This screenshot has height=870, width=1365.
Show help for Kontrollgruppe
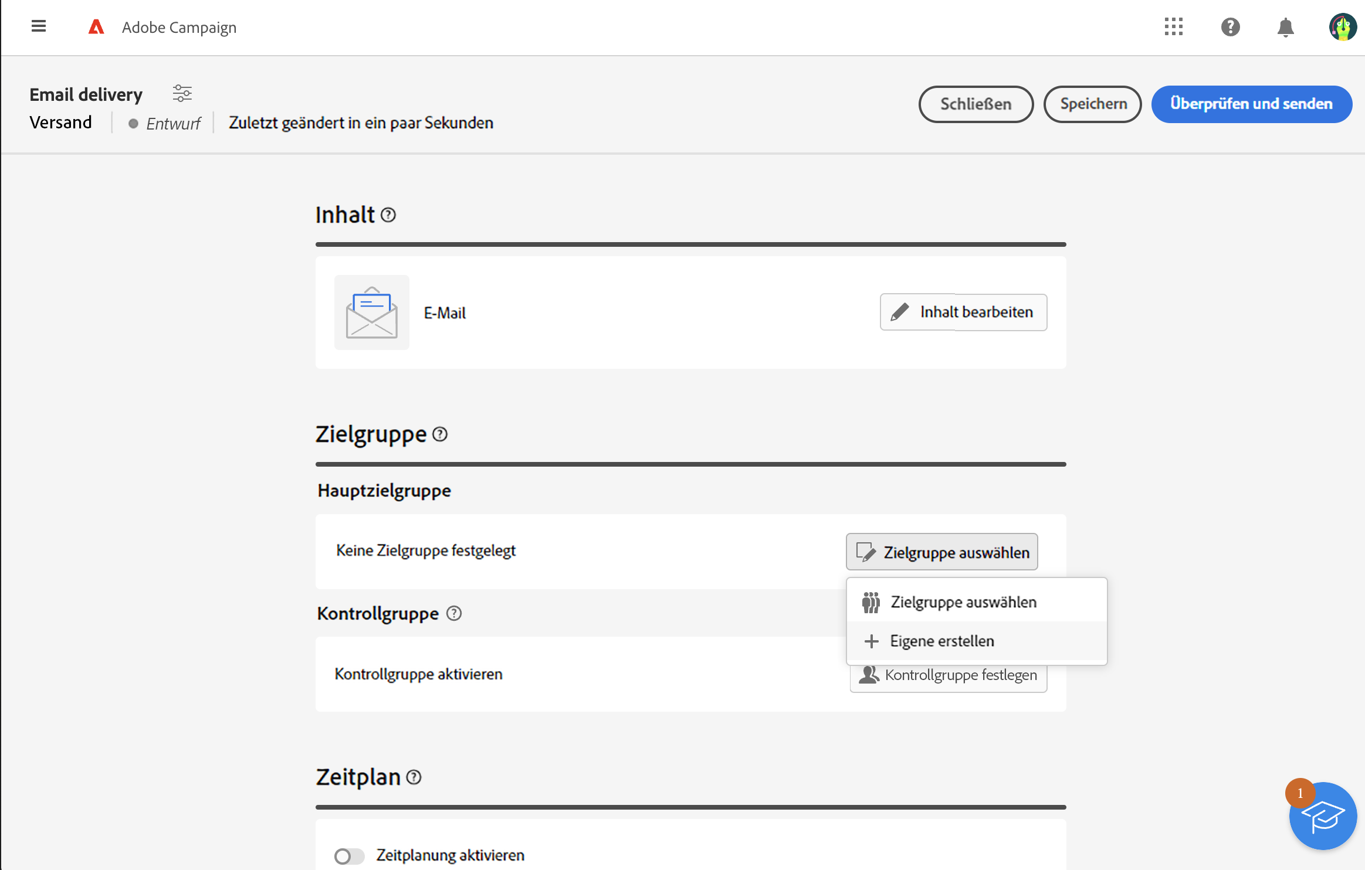[x=454, y=613]
